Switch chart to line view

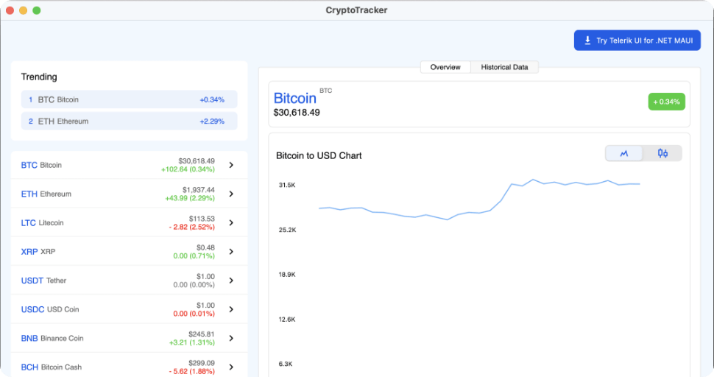coord(624,153)
